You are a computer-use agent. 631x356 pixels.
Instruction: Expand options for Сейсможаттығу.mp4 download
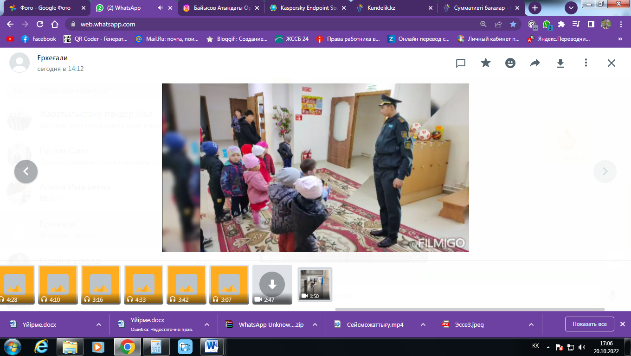pos(423,324)
